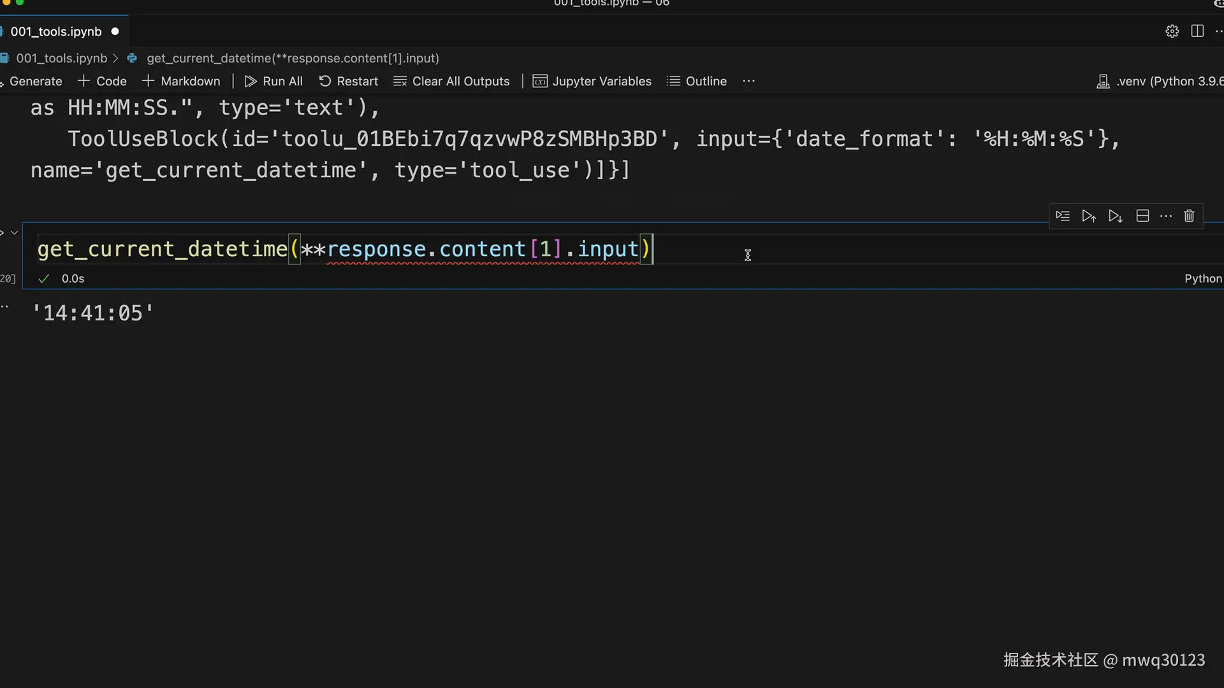
Task: Run cell by line icon
Action: [1062, 216]
